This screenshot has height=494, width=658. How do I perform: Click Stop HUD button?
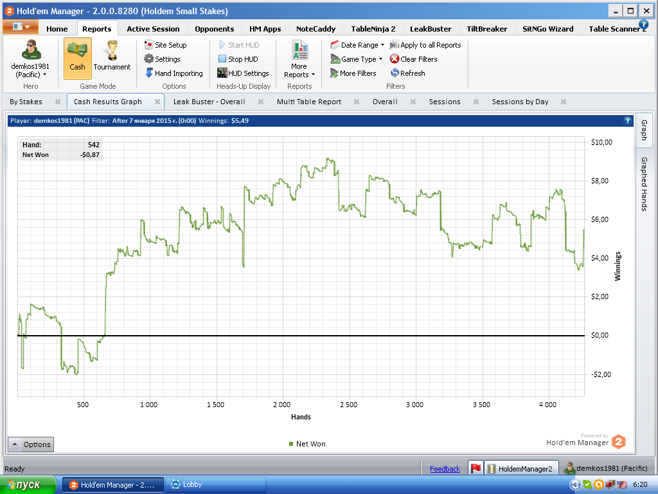click(238, 59)
